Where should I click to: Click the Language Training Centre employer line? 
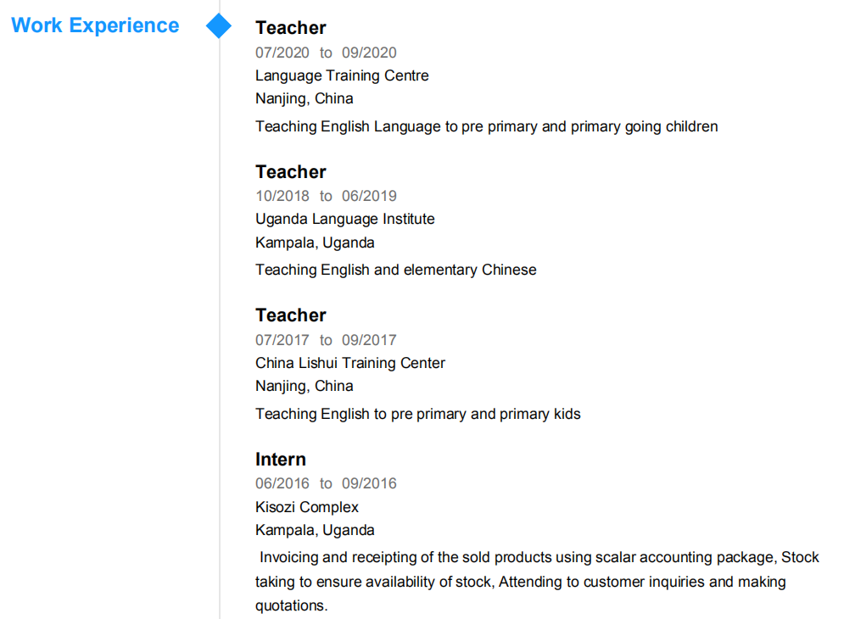(342, 75)
